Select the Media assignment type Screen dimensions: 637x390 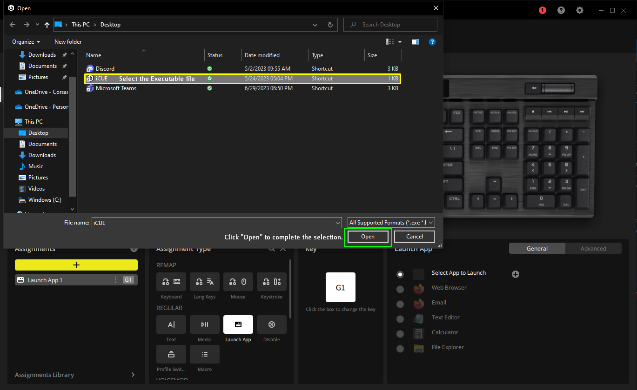[x=204, y=324]
